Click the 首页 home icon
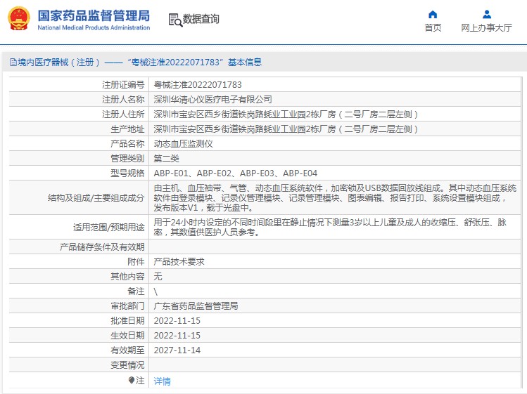Image resolution: width=527 pixels, height=394 pixels. pos(433,15)
